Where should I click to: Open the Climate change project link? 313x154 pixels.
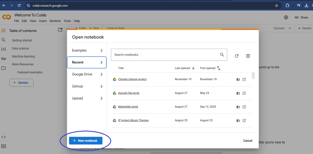coord(132,79)
